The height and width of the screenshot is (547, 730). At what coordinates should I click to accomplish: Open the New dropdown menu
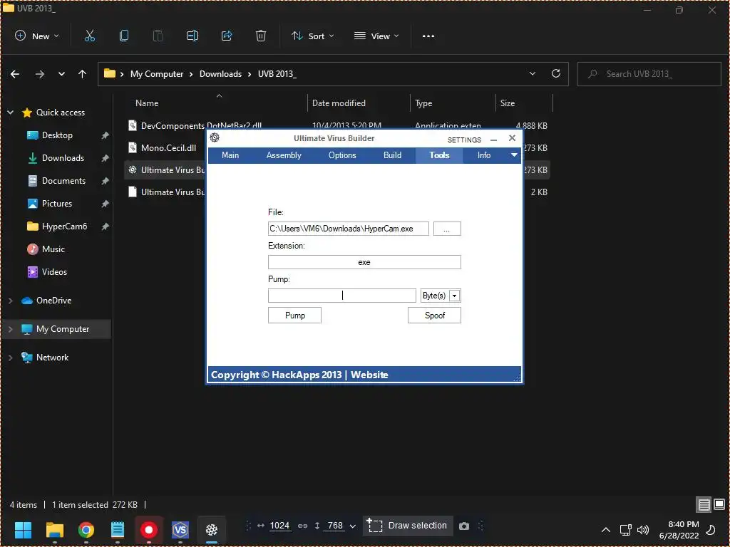pos(37,36)
